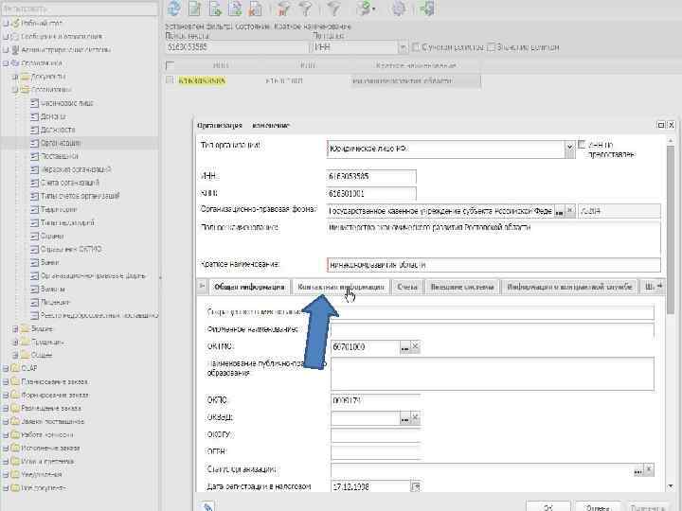This screenshot has width=682, height=511.
Task: Click ellipsis button next to ОКВЭД field
Action: [404, 418]
